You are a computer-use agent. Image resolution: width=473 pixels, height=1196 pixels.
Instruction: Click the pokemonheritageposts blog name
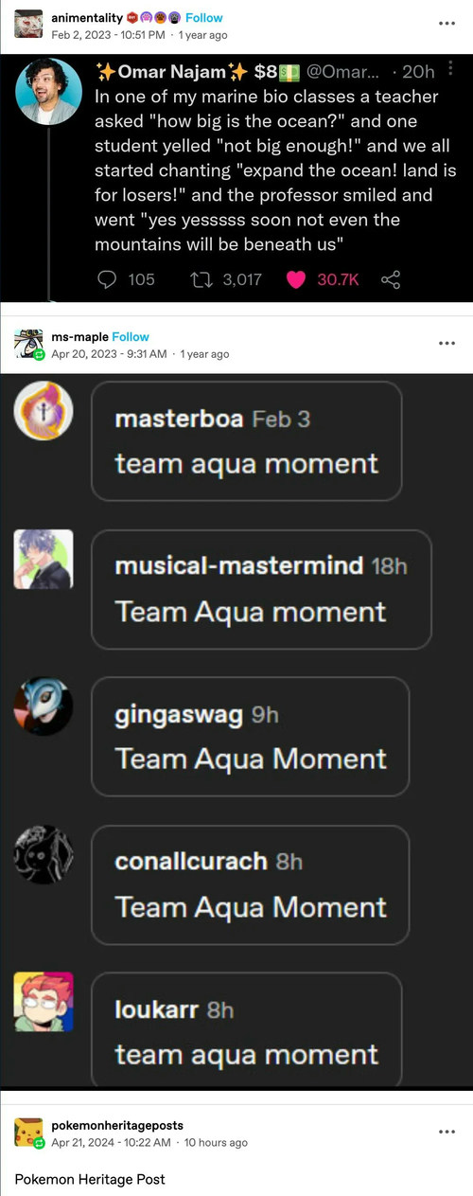[x=116, y=1125]
